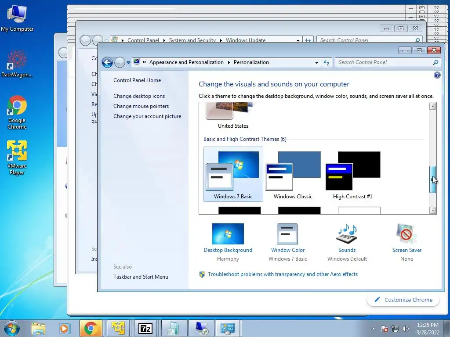Open the network tray icon
Viewport: 450px width, 337px height.
395,329
